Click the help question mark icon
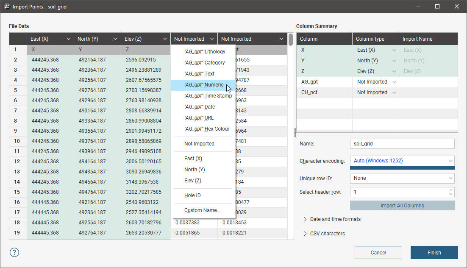This screenshot has height=268, width=467. [14, 252]
